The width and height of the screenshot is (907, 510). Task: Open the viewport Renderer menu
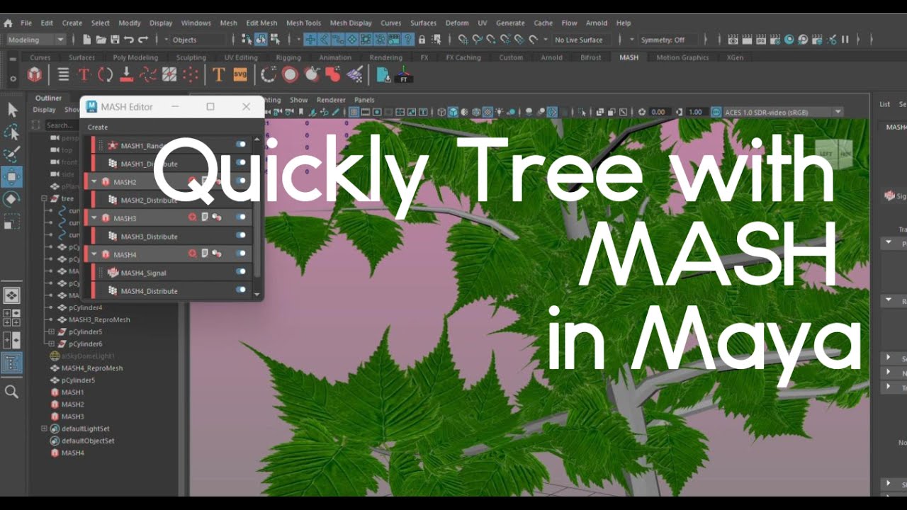click(331, 100)
